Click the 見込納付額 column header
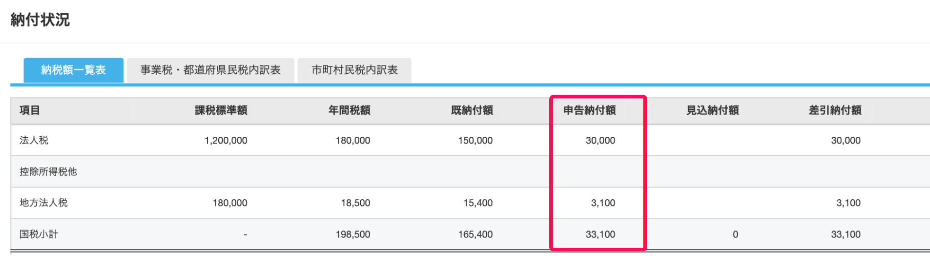This screenshot has height=256, width=930. pyautogui.click(x=712, y=110)
